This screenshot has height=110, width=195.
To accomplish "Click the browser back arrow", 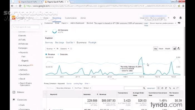I will coord(12,6).
